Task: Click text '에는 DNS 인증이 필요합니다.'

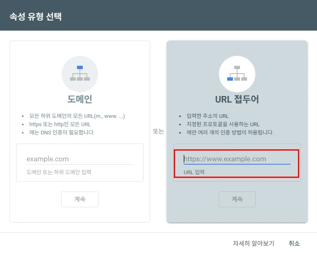Action: point(62,132)
